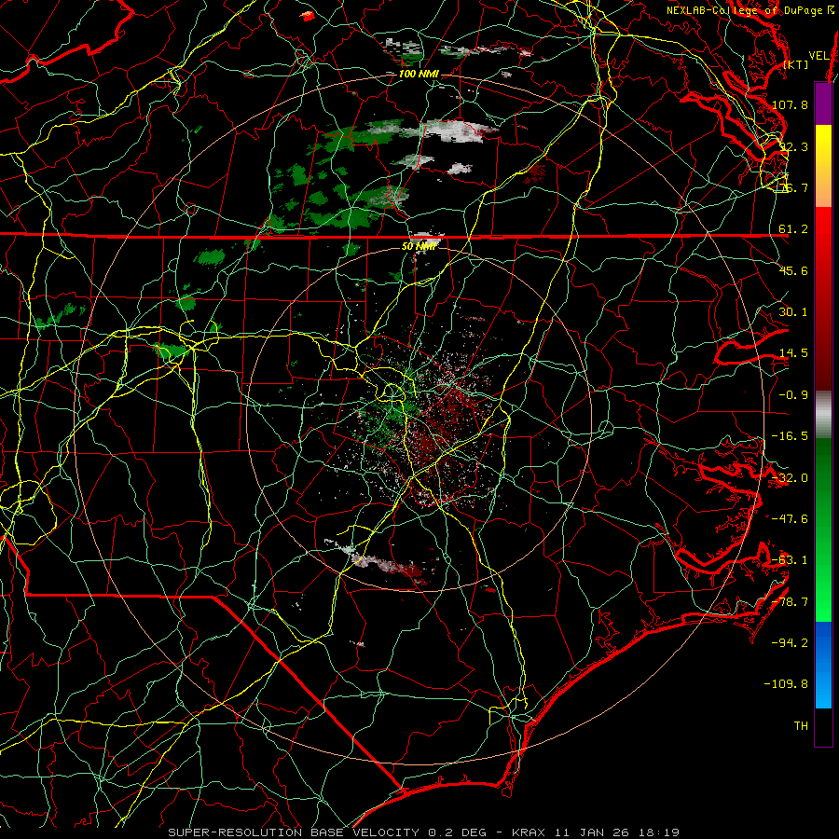Click the NEXLAB-College of DuPage credit text

click(x=750, y=10)
